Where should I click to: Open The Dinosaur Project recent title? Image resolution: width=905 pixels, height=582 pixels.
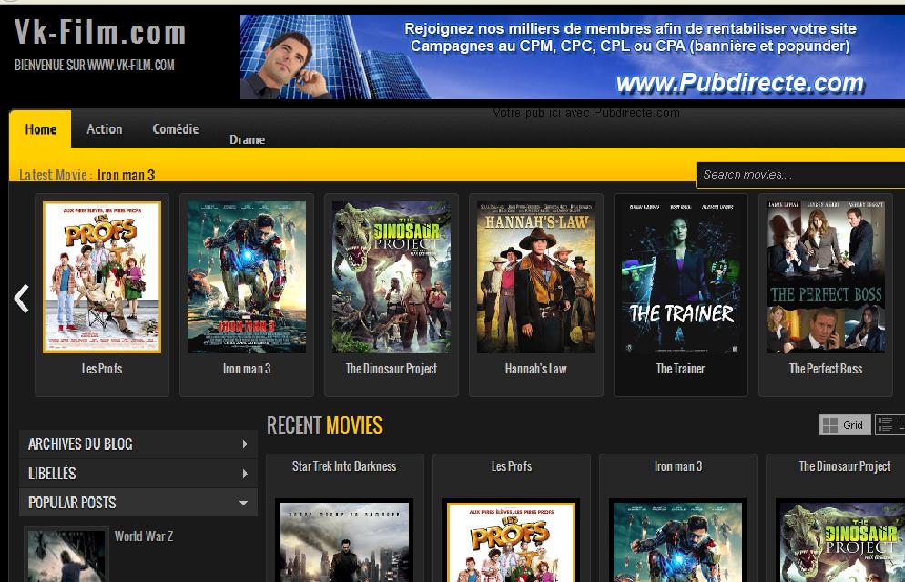[x=845, y=466]
